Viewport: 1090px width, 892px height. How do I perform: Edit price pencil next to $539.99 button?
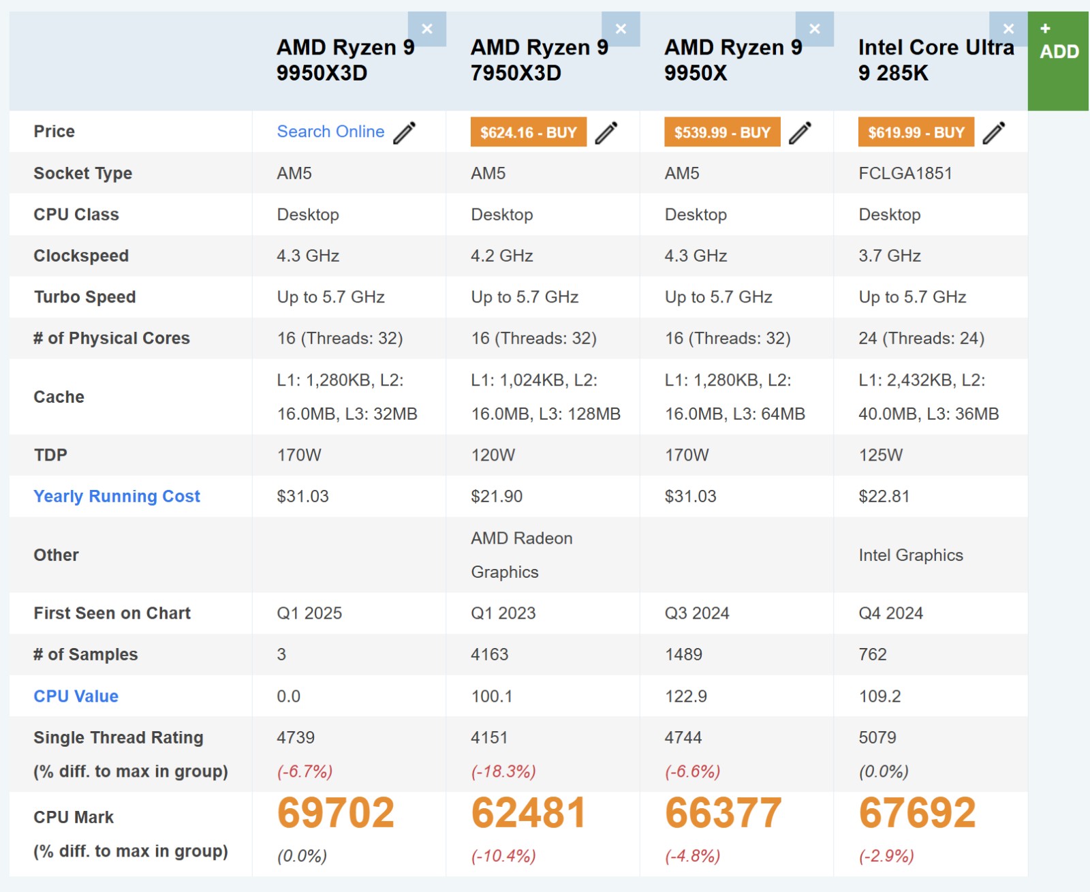click(800, 132)
